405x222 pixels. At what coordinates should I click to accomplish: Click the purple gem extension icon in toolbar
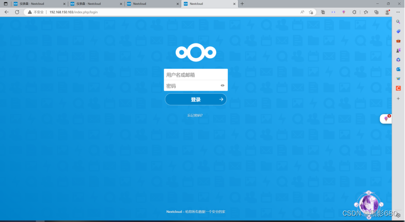[x=344, y=12]
